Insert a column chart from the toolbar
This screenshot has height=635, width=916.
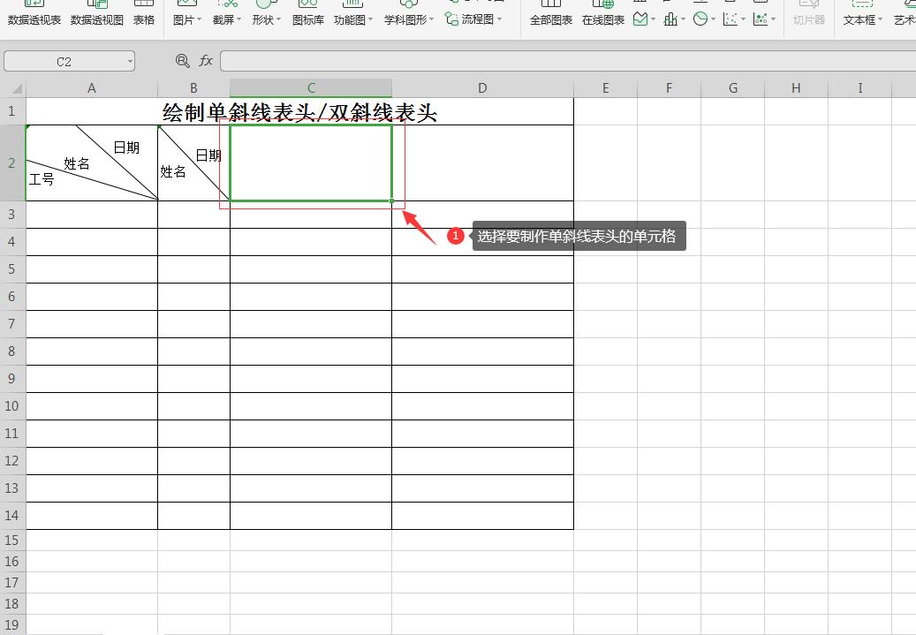click(670, 19)
